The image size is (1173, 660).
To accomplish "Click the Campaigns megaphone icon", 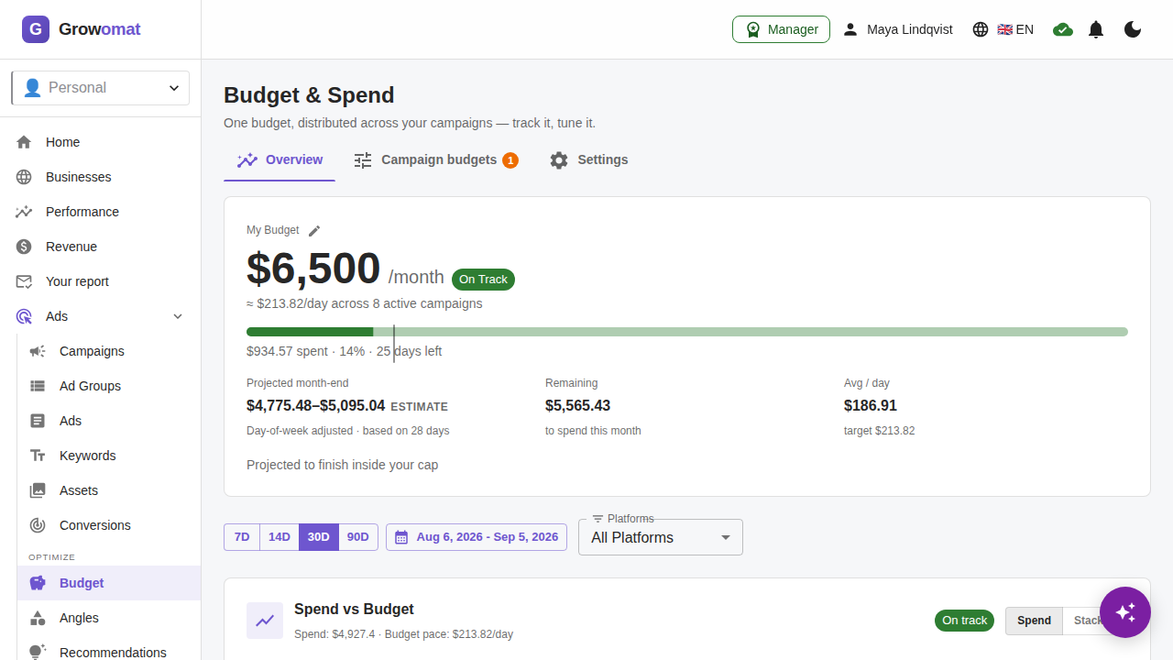I will 38,351.
